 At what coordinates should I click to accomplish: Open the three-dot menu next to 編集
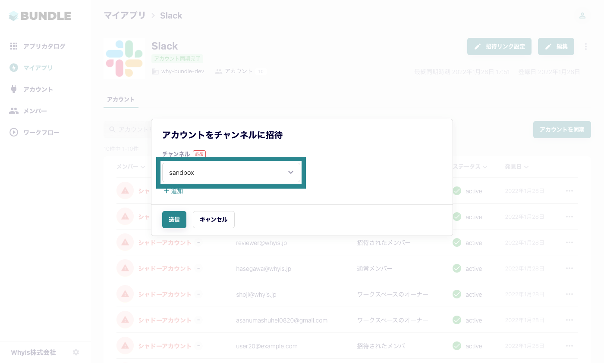tap(585, 47)
